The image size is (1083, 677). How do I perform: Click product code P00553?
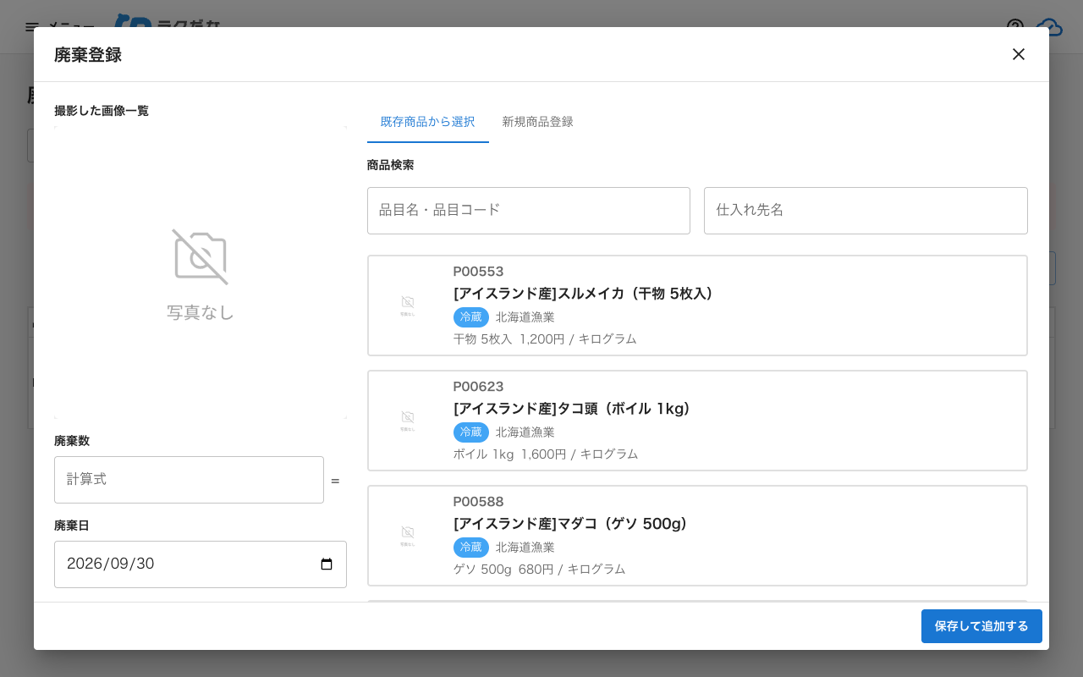(479, 272)
